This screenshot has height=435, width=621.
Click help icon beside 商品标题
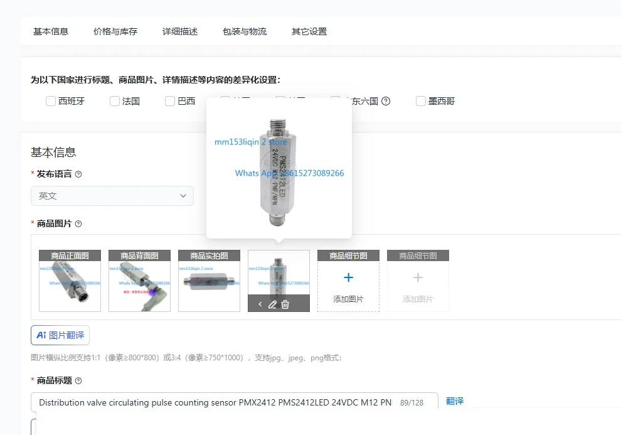point(78,381)
